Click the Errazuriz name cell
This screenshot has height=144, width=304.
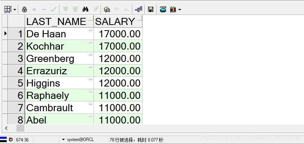(x=59, y=71)
